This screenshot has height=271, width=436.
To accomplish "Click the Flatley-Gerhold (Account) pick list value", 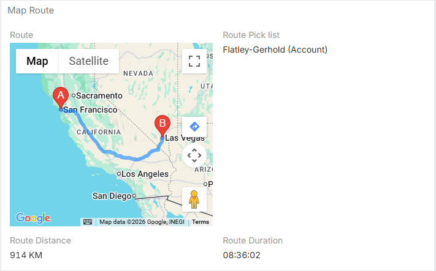I will 275,50.
